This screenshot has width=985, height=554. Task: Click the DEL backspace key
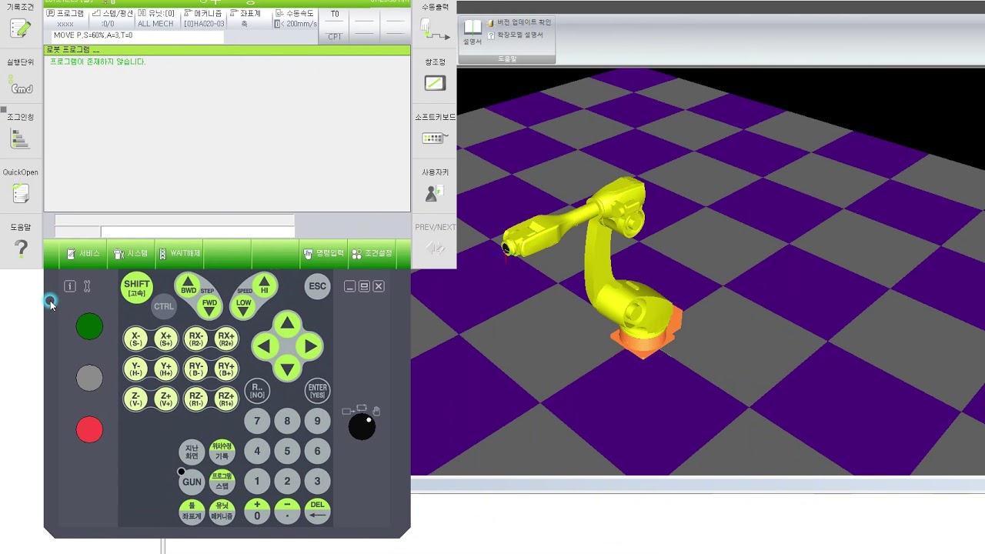[317, 511]
